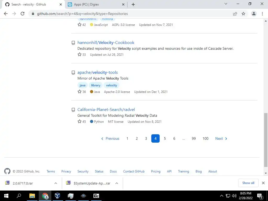Click repo icon beside hannonhill/Velocity-Cookbook
Viewport: 268px width, 201px height.
(73, 43)
